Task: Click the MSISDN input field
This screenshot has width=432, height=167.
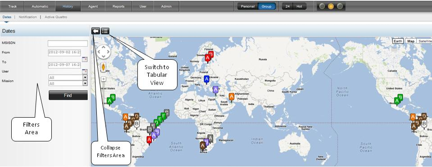Action: pyautogui.click(x=68, y=44)
